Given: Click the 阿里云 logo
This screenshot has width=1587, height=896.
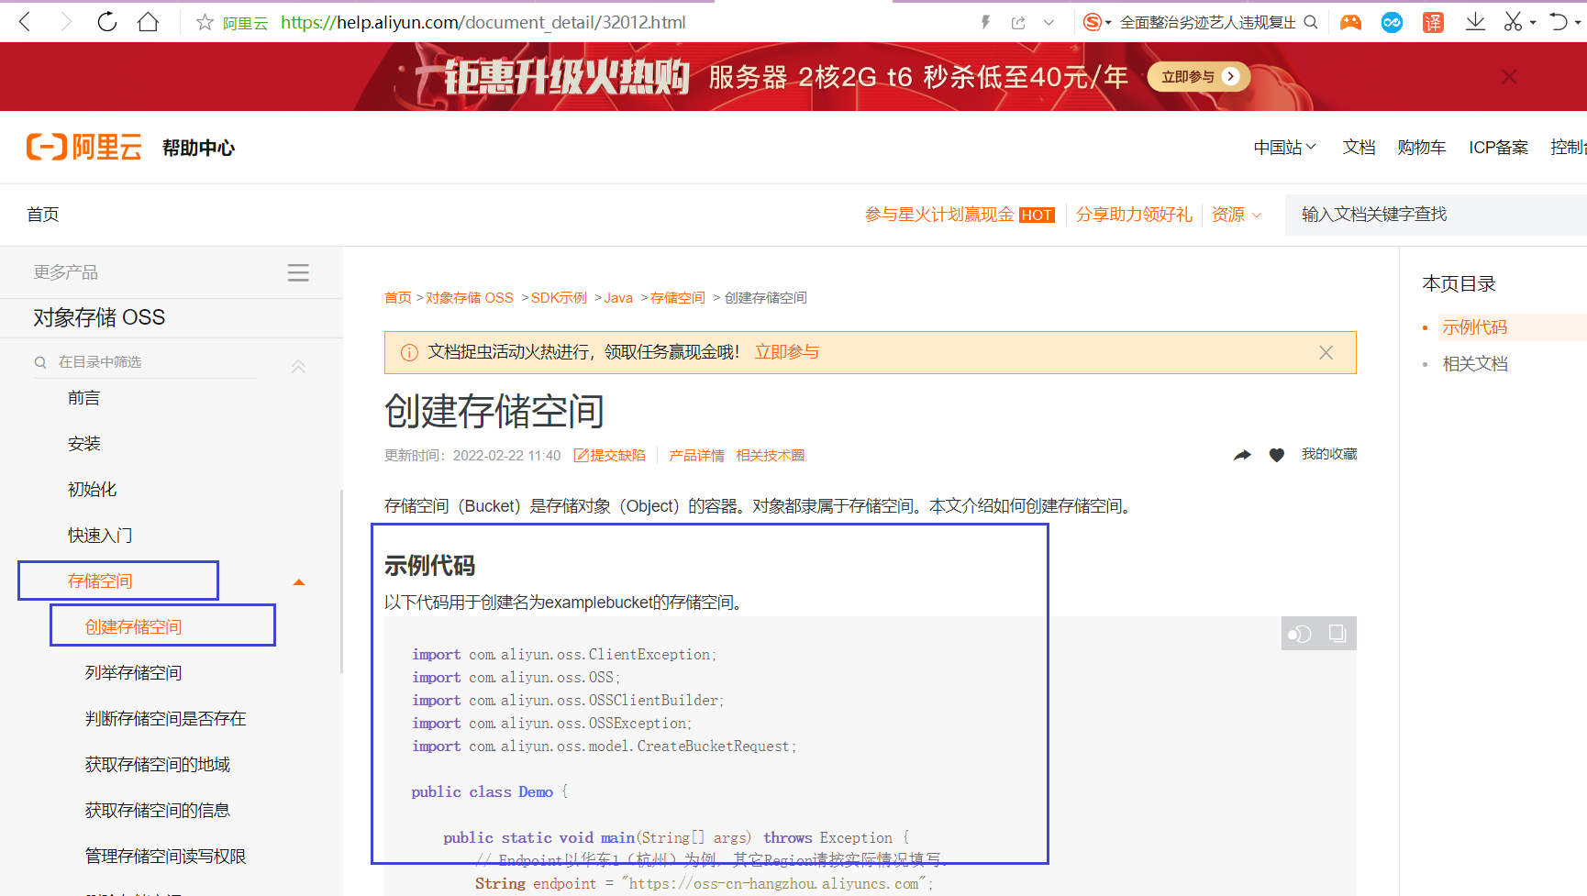Looking at the screenshot, I should click(84, 147).
